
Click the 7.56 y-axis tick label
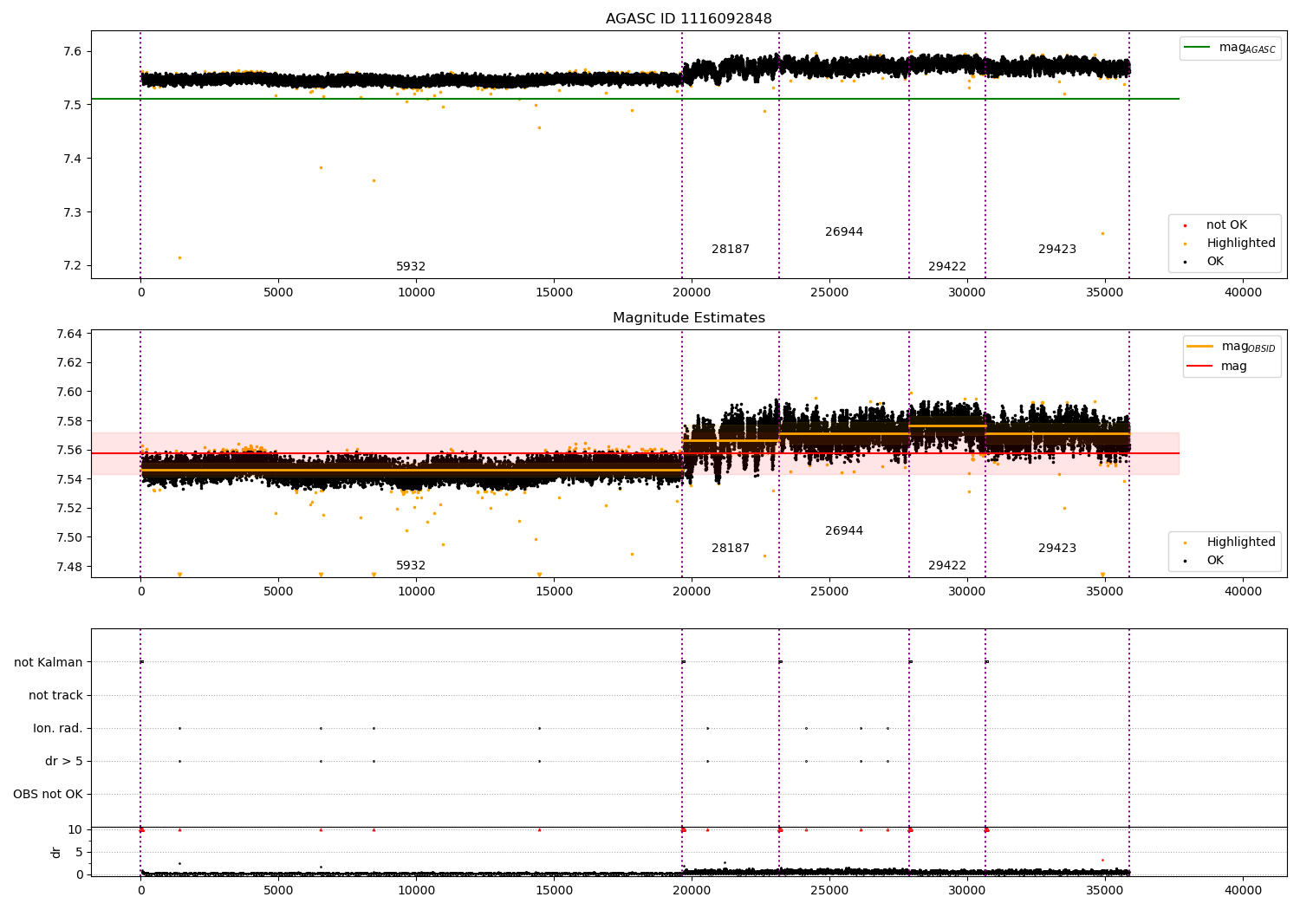pos(68,450)
